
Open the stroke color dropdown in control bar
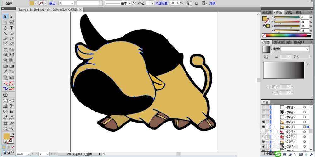pyautogui.click(x=45, y=3)
